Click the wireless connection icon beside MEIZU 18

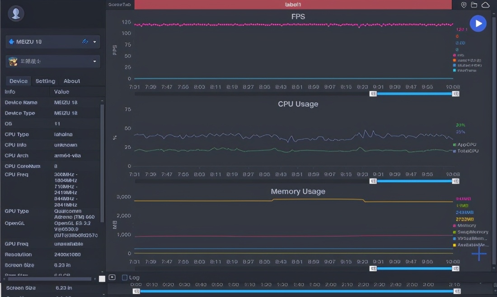(x=85, y=42)
